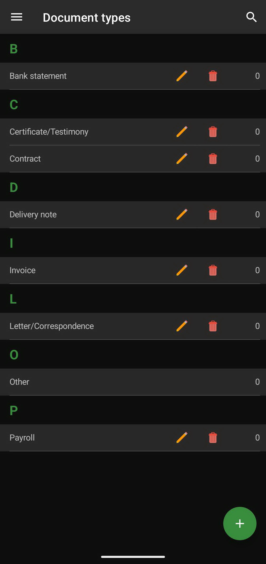Remove the Delivery note type
This screenshot has width=266, height=564.
pyautogui.click(x=213, y=214)
